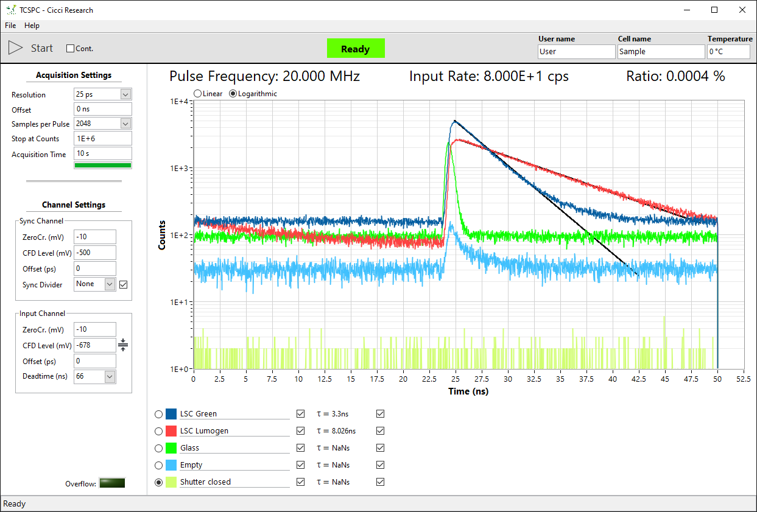This screenshot has height=512, width=757.
Task: Click the Input Channel CFD Level field
Action: click(x=95, y=345)
